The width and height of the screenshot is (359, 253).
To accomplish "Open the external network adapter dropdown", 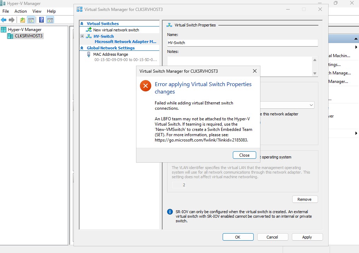I will [x=311, y=105].
